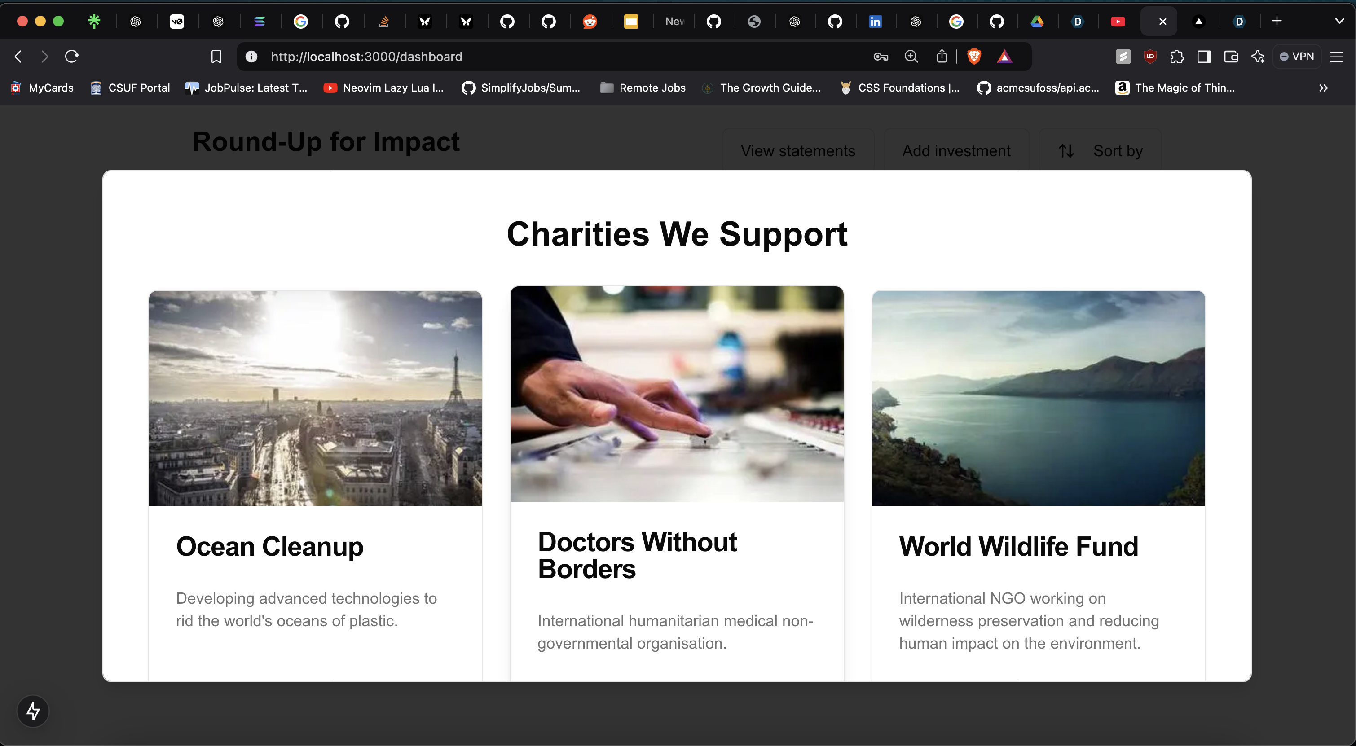
Task: Bookmark this page with bookmark icon
Action: click(216, 56)
